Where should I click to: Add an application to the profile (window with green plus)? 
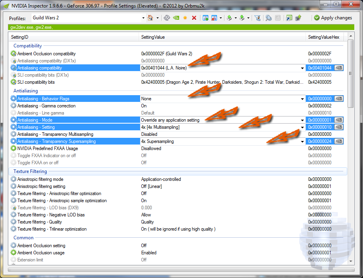[205, 18]
